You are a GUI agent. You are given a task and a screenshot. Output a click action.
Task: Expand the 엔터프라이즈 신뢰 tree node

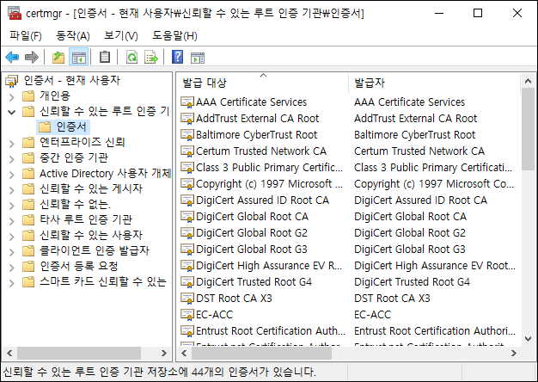click(12, 143)
